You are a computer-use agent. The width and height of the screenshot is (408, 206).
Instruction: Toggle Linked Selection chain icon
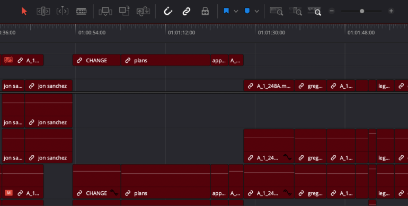click(187, 11)
